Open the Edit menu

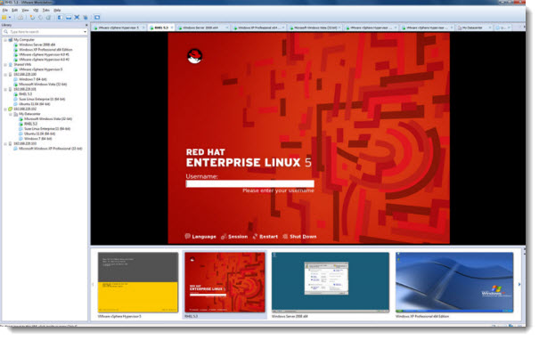[15, 11]
